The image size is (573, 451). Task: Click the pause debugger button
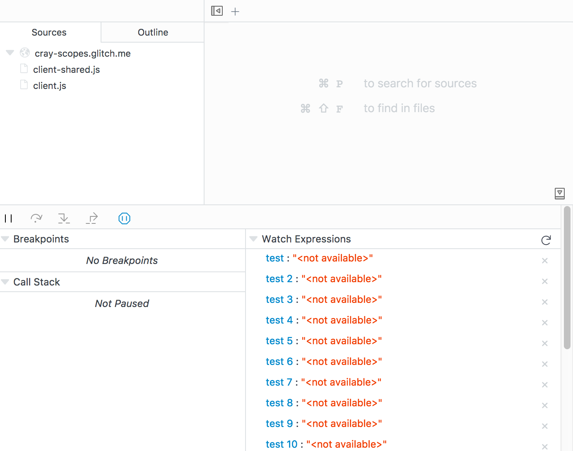point(8,218)
